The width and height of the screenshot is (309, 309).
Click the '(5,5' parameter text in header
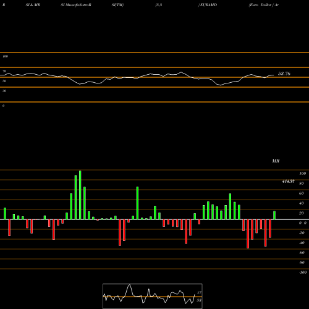[159, 5]
